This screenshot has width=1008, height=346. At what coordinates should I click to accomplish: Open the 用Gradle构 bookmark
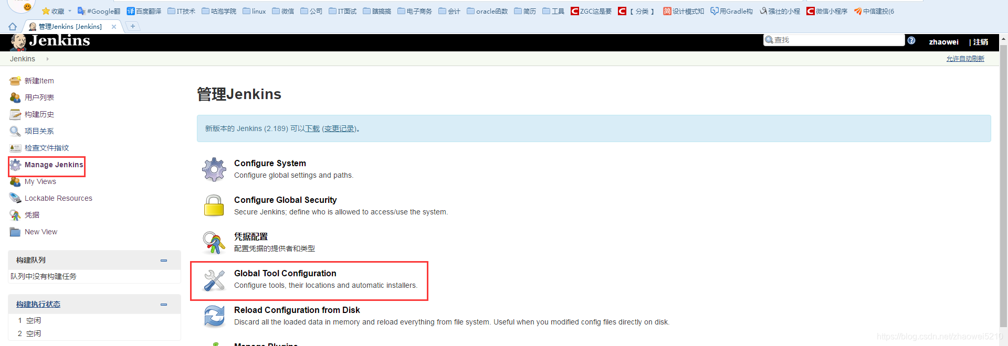[732, 11]
